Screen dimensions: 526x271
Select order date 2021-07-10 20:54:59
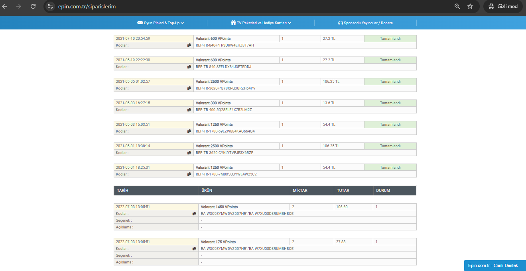[x=133, y=39]
